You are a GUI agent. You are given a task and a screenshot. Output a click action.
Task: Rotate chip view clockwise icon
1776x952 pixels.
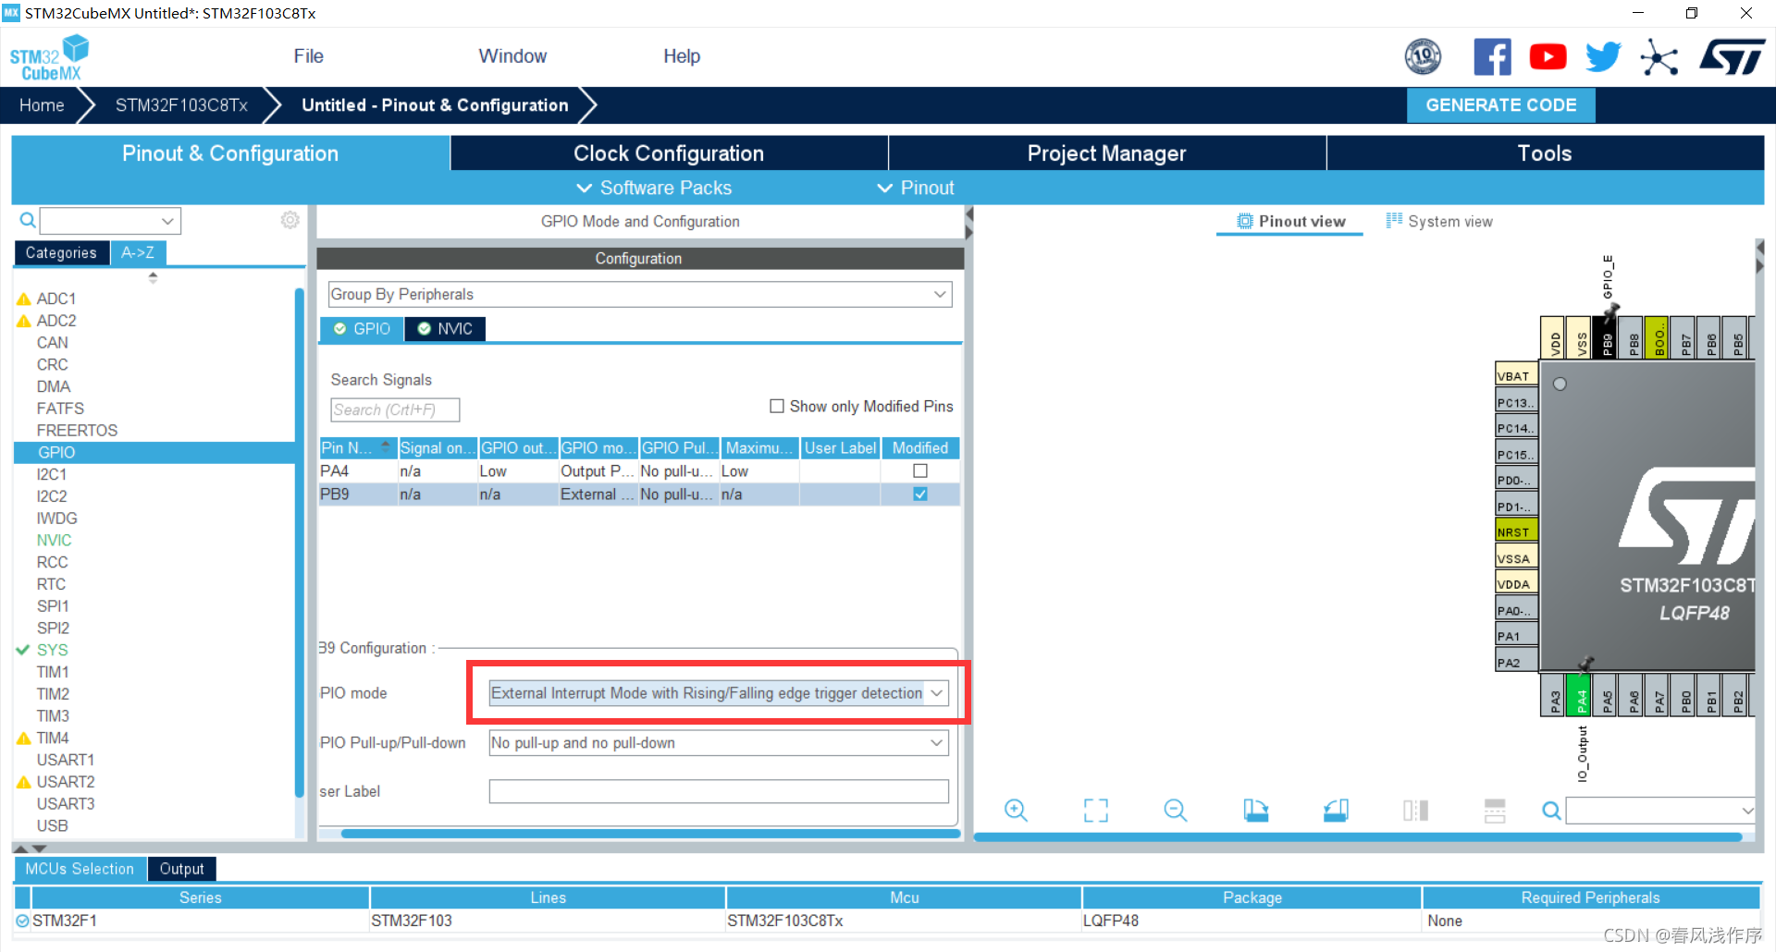(1255, 811)
